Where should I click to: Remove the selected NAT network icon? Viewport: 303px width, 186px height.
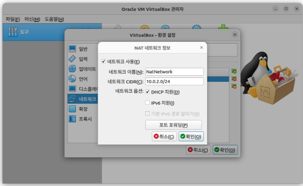234,79
